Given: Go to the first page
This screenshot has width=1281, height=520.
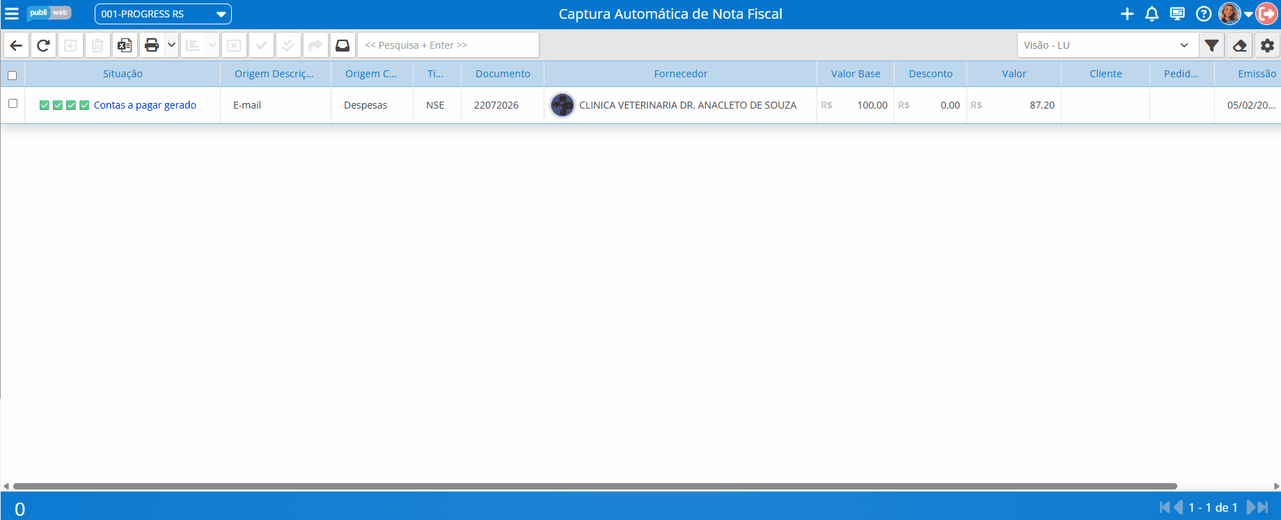Looking at the screenshot, I should pyautogui.click(x=1165, y=507).
